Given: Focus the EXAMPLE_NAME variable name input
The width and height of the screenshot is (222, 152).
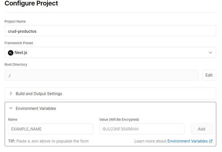Looking at the screenshot, I should 50,129.
